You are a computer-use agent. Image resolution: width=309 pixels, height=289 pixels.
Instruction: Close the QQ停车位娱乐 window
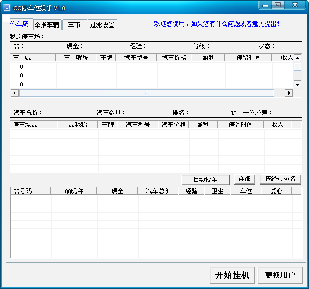point(295,5)
